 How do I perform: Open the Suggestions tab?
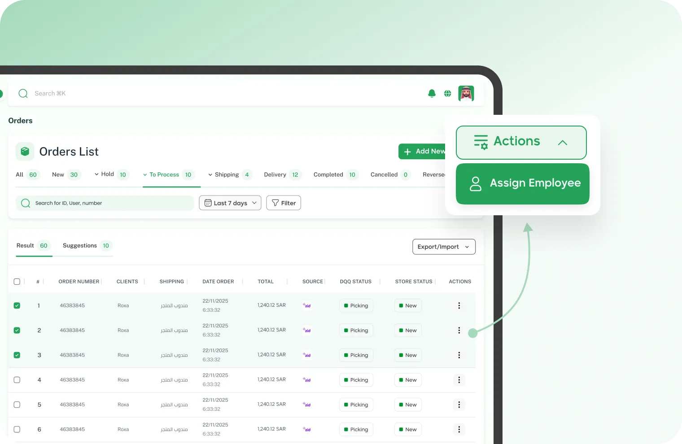point(79,245)
